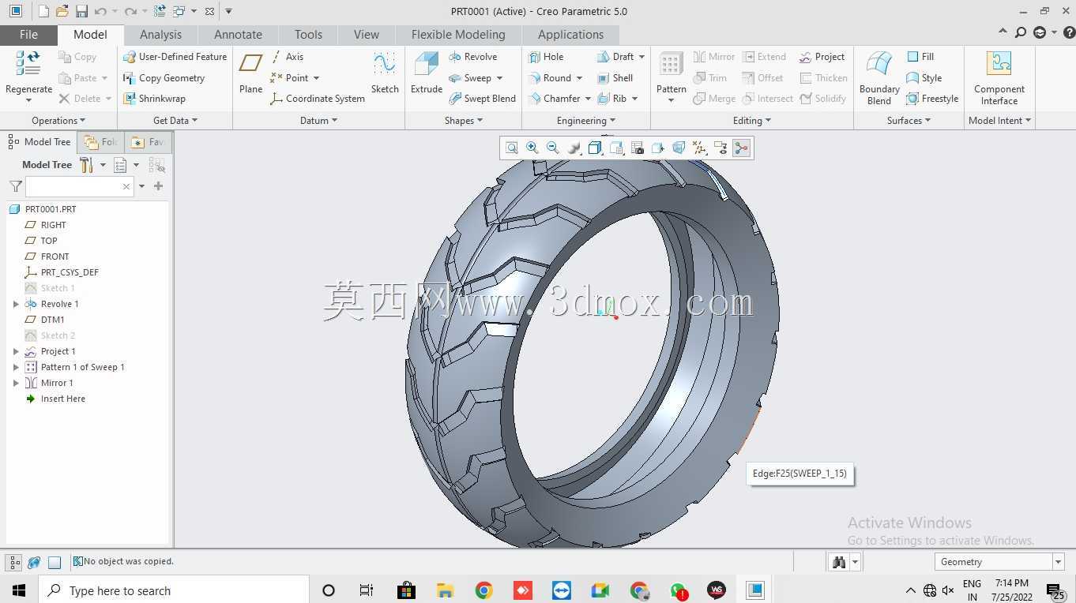Open the Boundary Blend surface tool

point(879,77)
